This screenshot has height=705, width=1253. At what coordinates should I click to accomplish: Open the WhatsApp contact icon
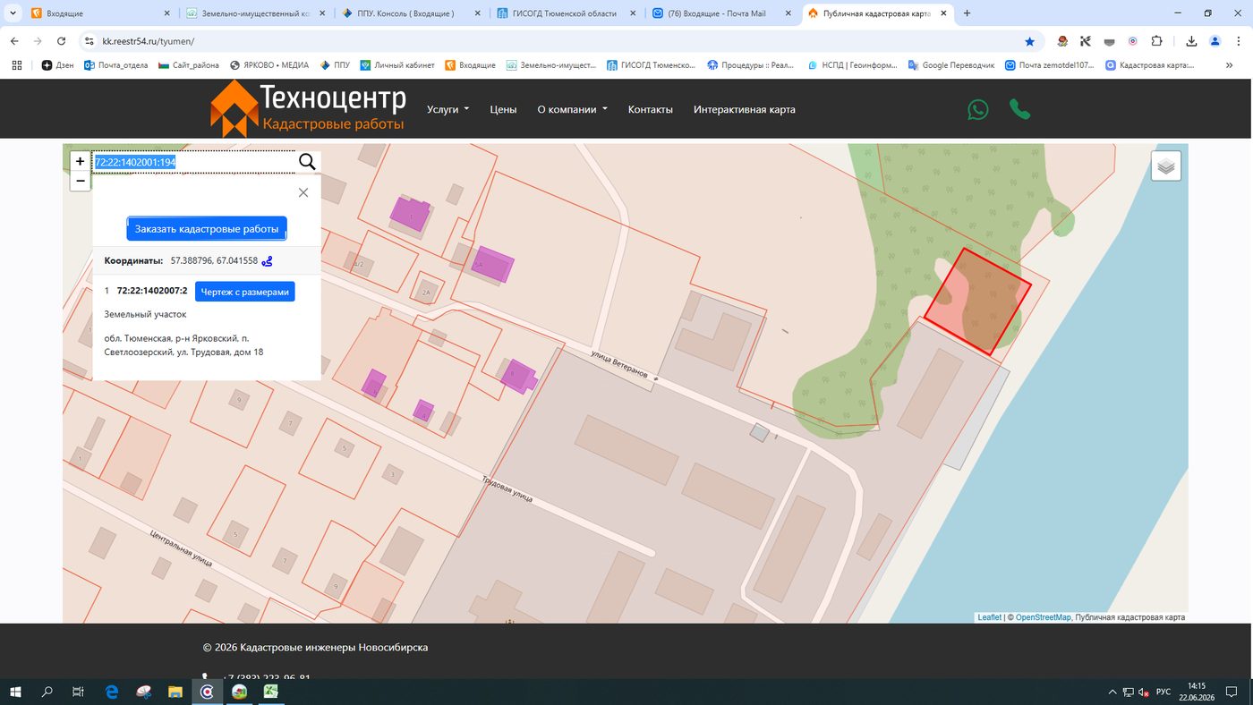[x=978, y=109]
